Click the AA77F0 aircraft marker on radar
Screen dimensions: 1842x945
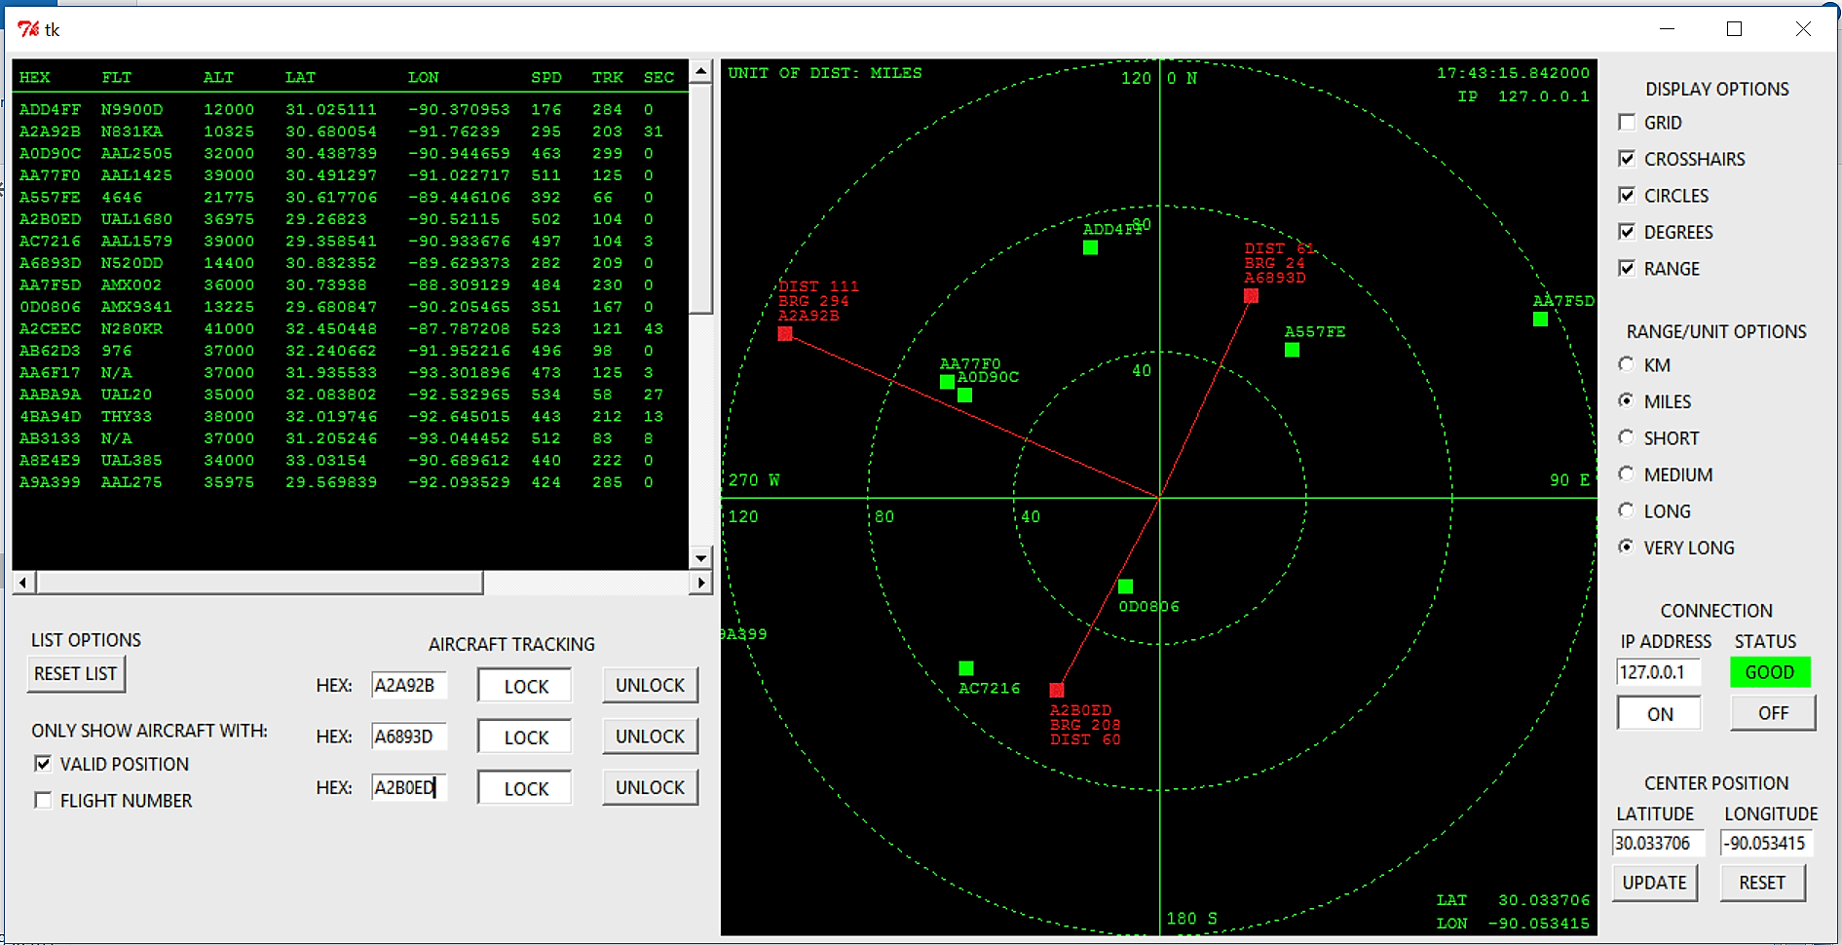pyautogui.click(x=947, y=382)
